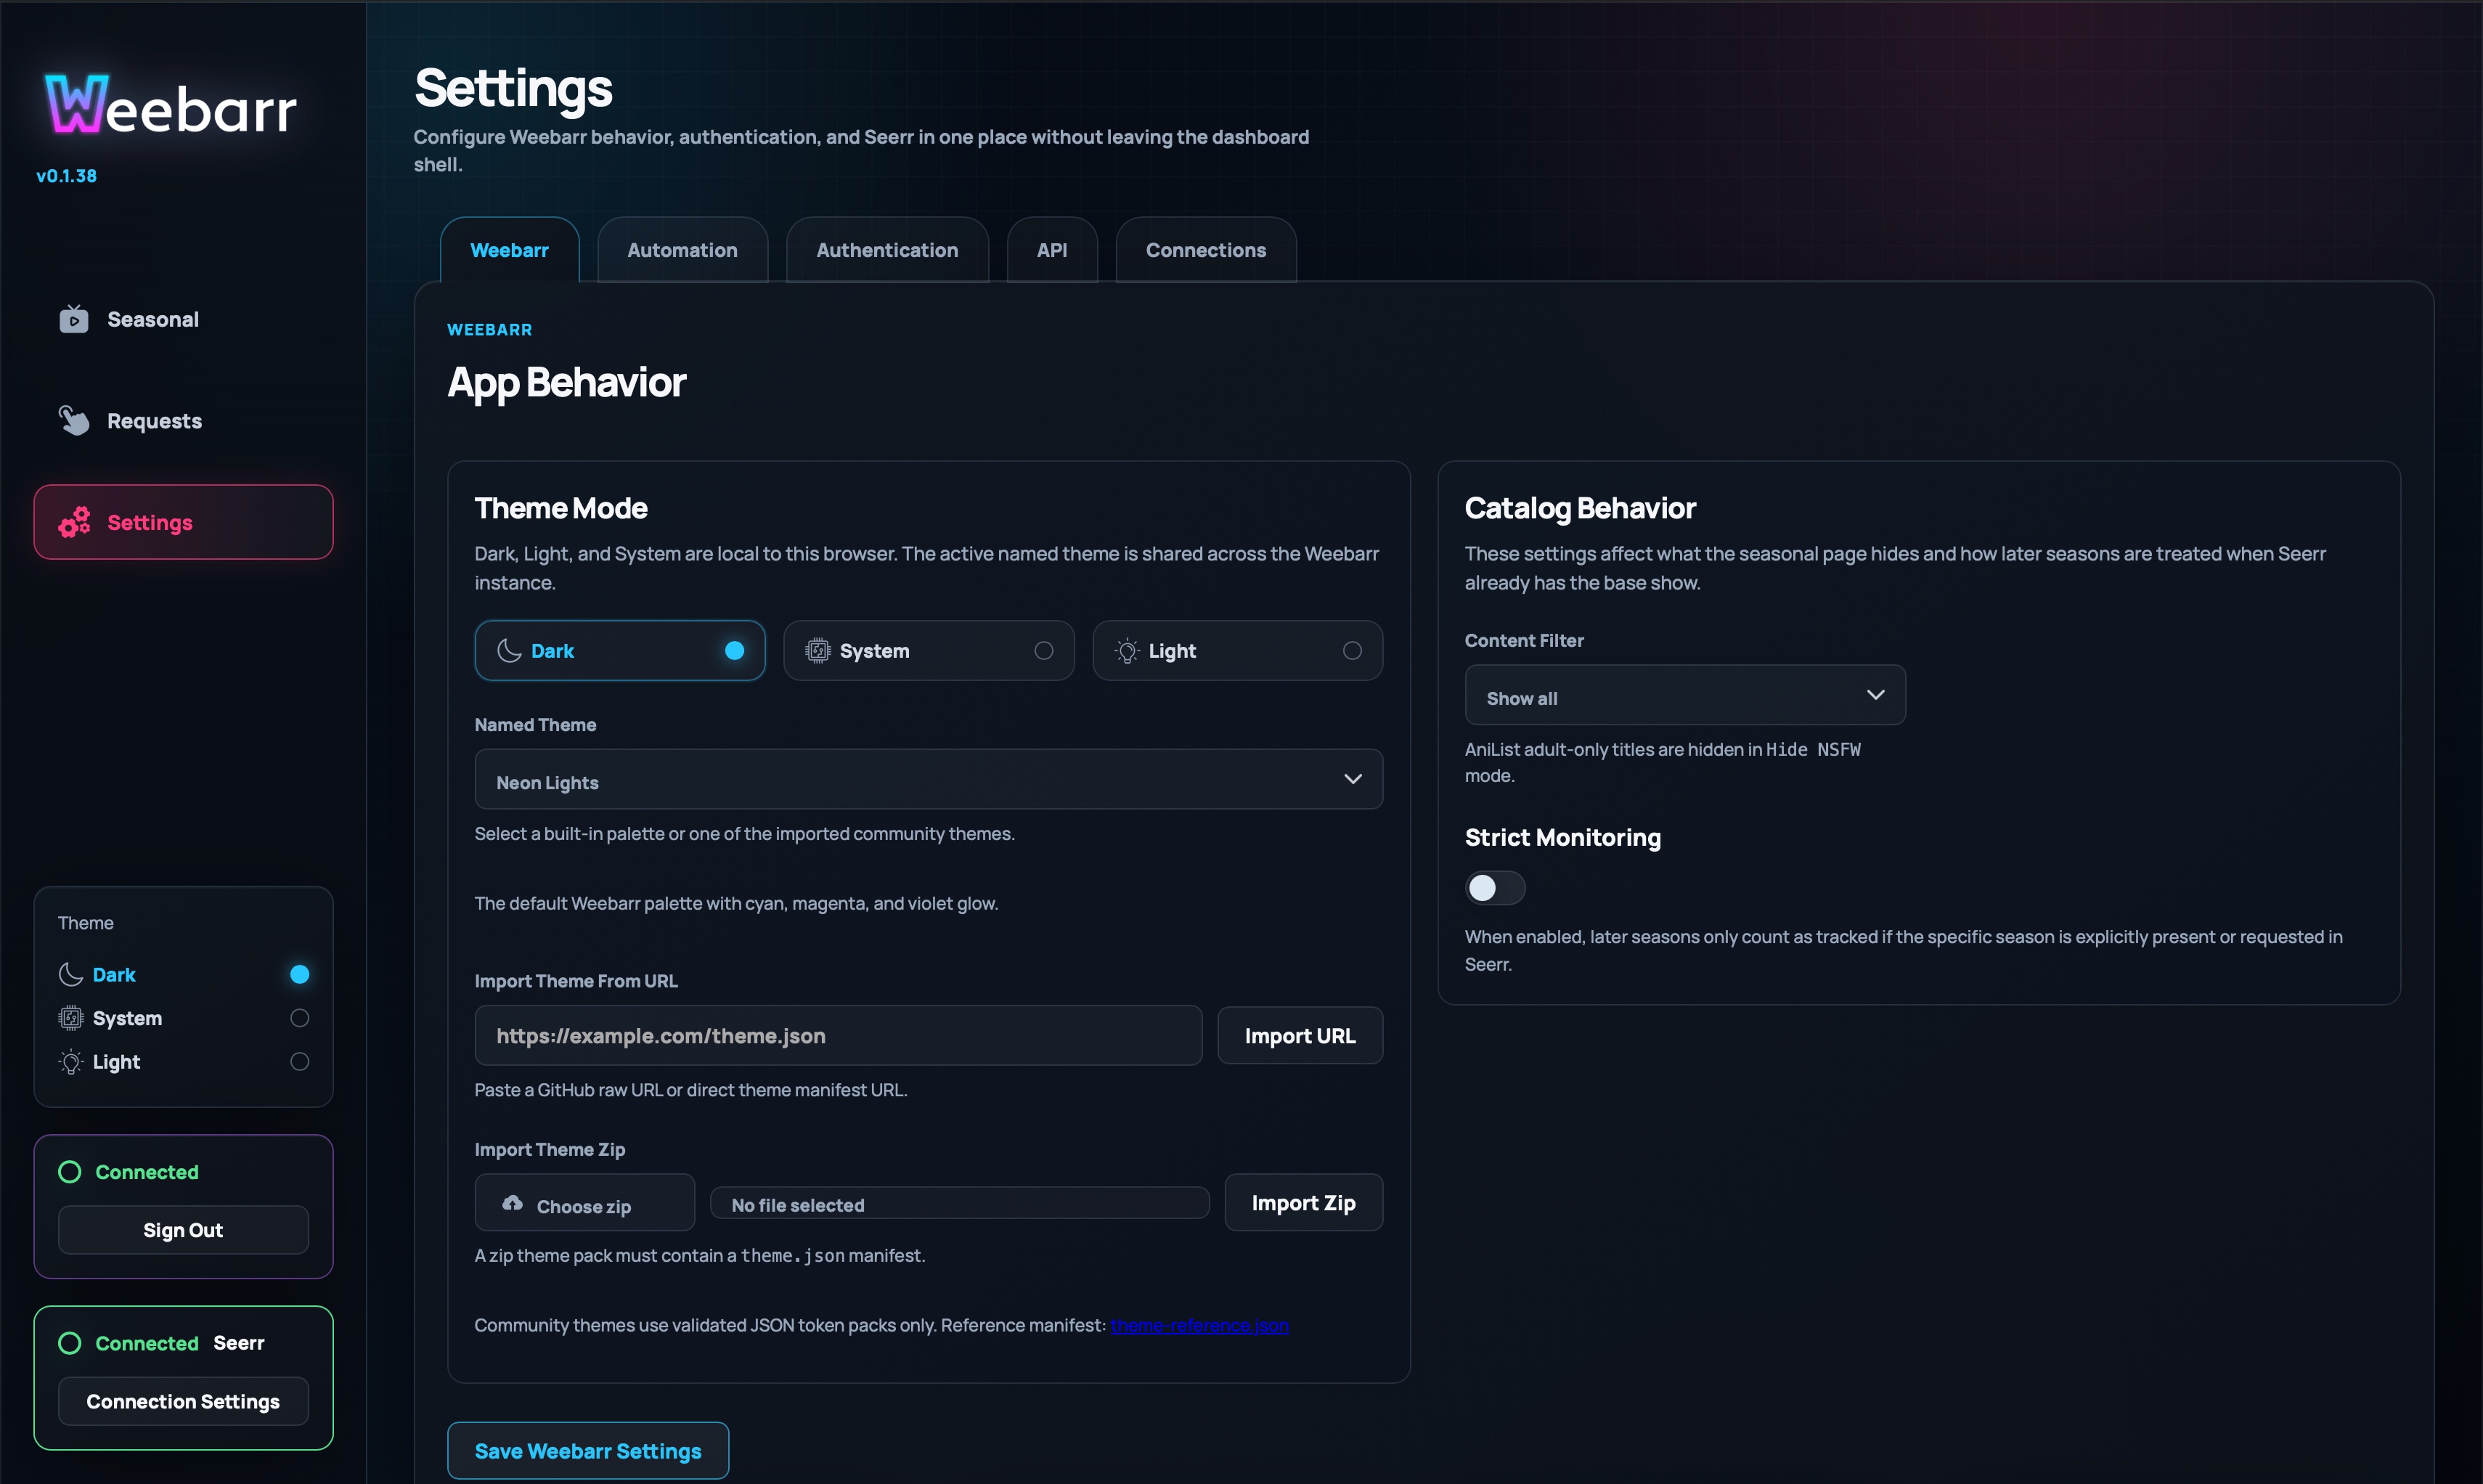Viewport: 2483px width, 1484px height.
Task: Open the theme-reference.json link
Action: pyautogui.click(x=1199, y=1325)
